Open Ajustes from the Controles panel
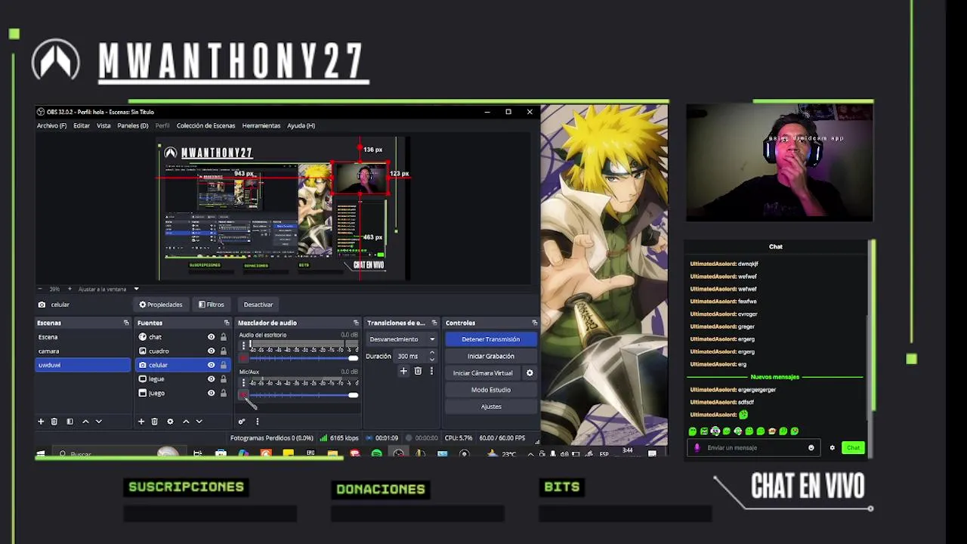This screenshot has height=544, width=967. (x=491, y=406)
